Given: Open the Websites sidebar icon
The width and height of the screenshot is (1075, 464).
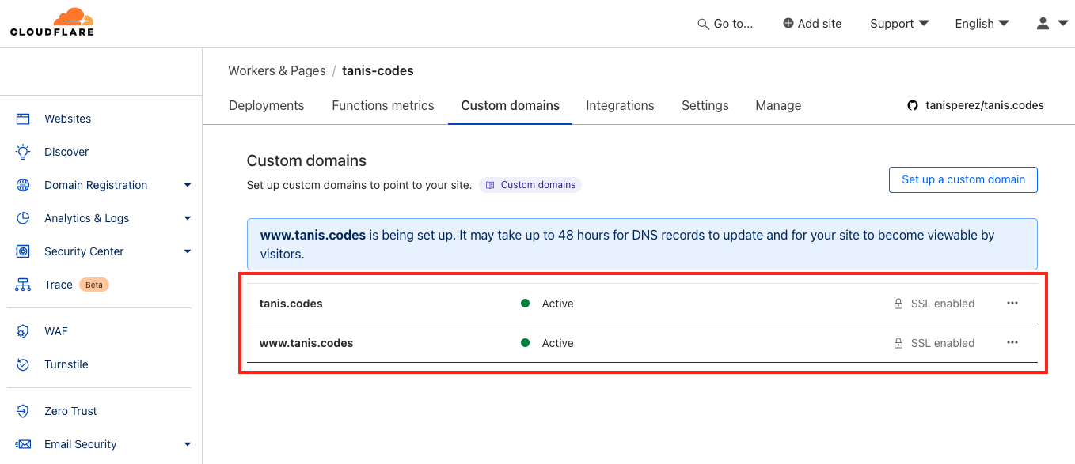Looking at the screenshot, I should pos(23,119).
